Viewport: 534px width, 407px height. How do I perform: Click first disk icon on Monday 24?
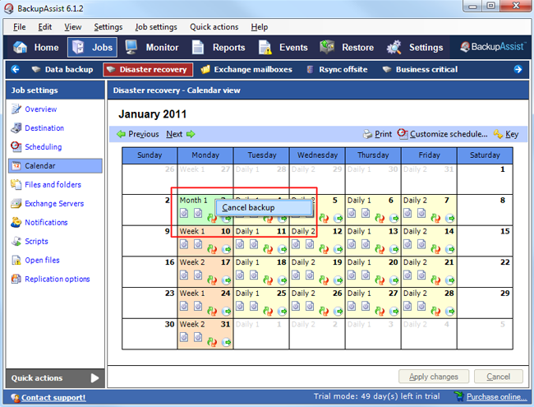pos(184,306)
